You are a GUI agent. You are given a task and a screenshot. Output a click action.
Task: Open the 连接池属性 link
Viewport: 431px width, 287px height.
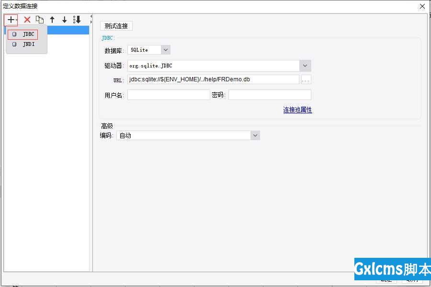click(x=297, y=110)
